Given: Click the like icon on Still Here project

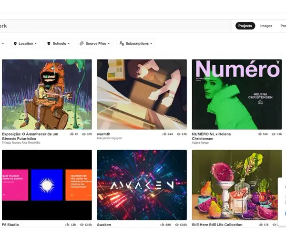Looking at the screenshot, I should (x=261, y=225).
